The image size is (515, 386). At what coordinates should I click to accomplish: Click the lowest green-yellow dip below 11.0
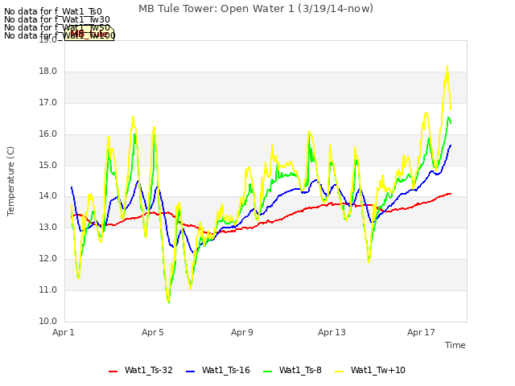[168, 302]
